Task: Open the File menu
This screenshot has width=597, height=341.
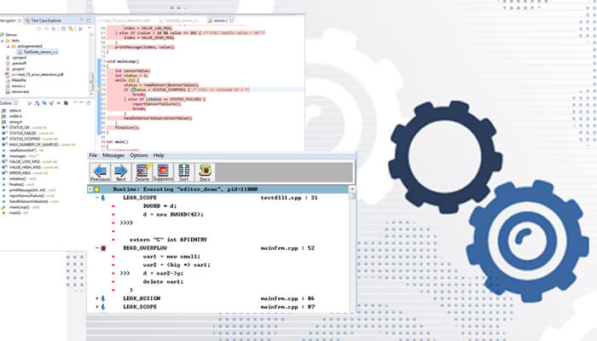Action: click(93, 155)
